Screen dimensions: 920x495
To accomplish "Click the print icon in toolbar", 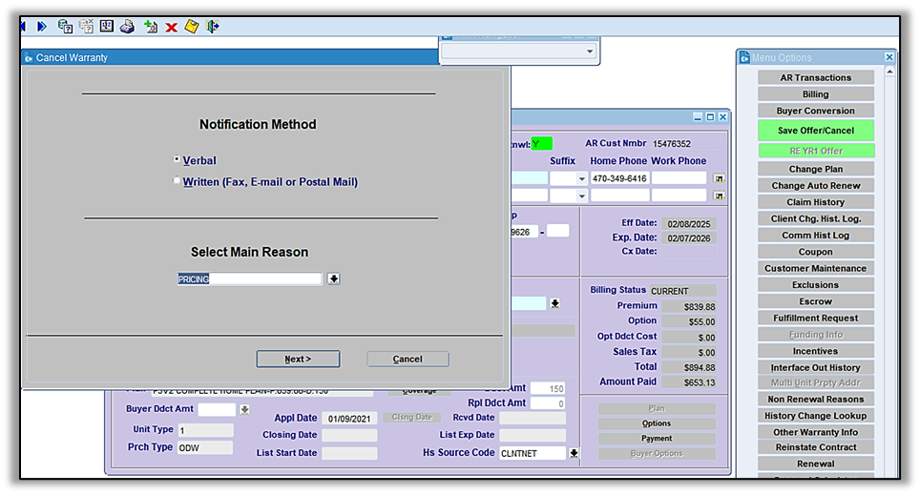I will coord(127,27).
